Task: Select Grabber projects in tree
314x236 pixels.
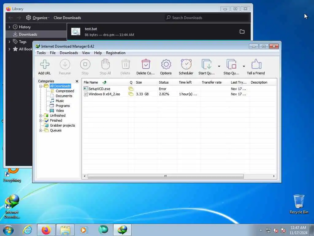Action: [x=63, y=125]
